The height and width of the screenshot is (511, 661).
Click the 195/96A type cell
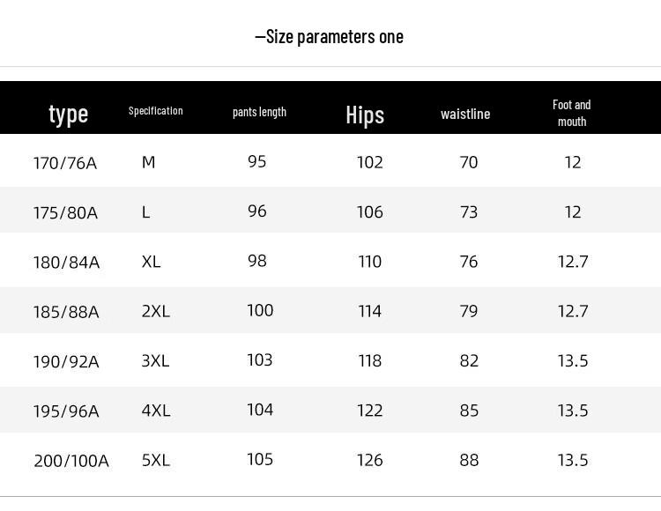pyautogui.click(x=66, y=411)
